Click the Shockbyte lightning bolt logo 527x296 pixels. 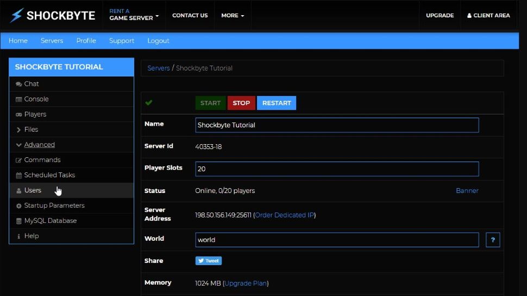point(16,15)
